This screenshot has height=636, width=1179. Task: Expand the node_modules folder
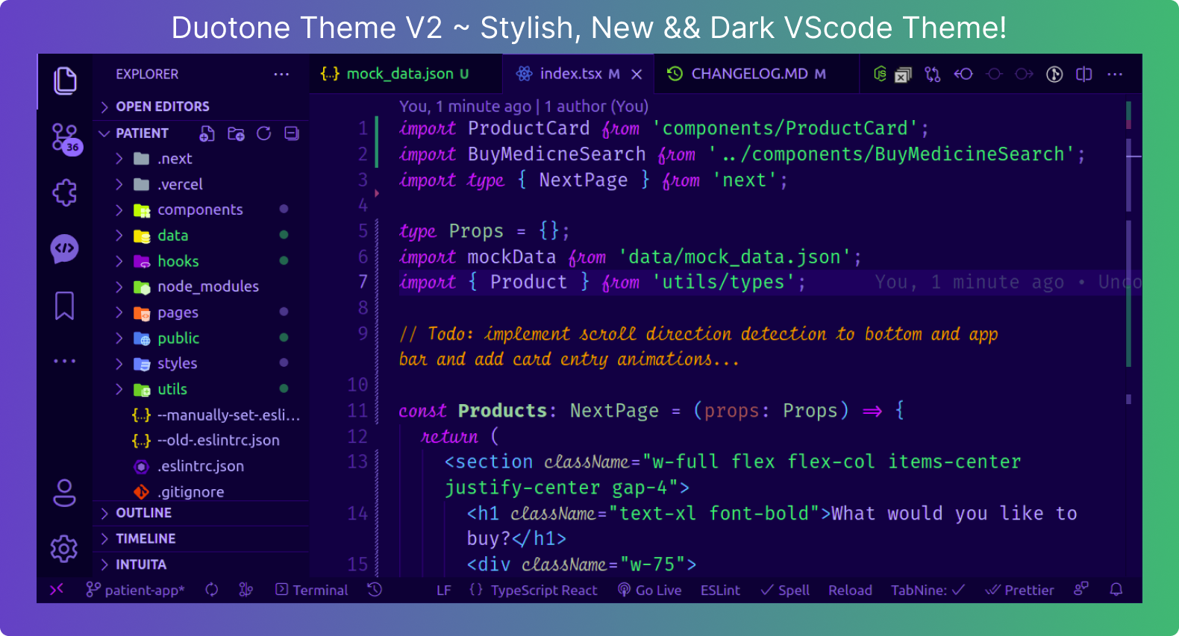tap(201, 286)
